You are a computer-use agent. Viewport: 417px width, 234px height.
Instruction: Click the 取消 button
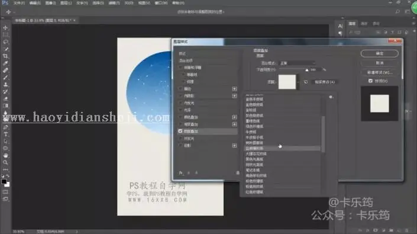point(380,63)
